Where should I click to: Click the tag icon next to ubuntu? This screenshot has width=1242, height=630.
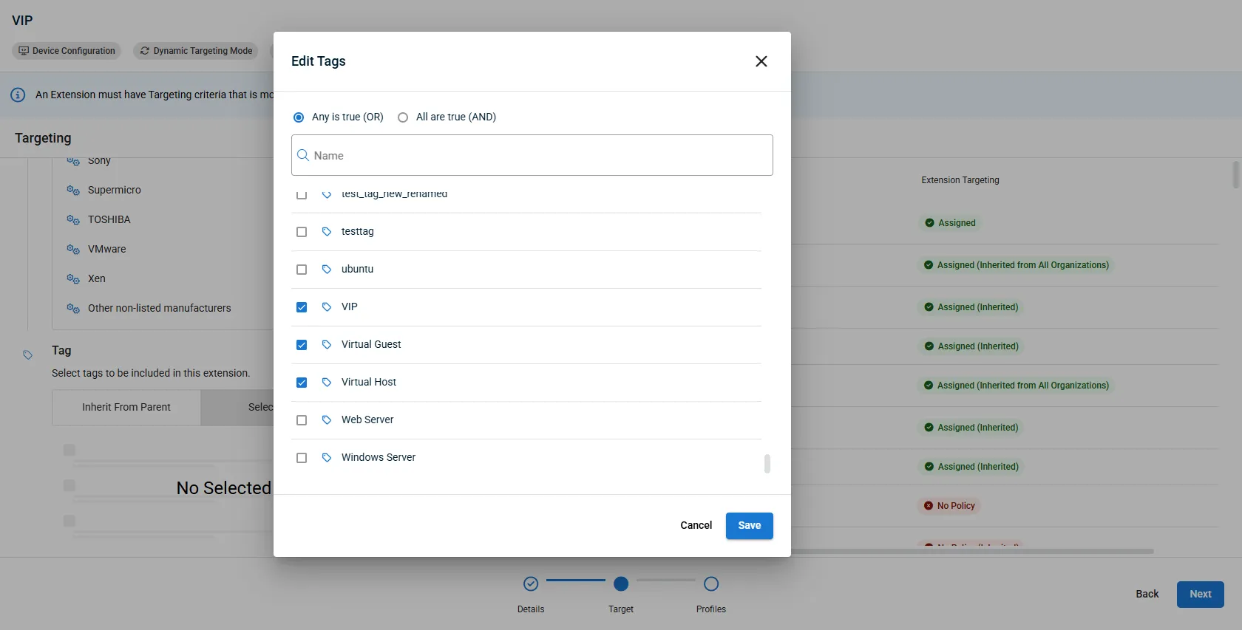tap(327, 270)
